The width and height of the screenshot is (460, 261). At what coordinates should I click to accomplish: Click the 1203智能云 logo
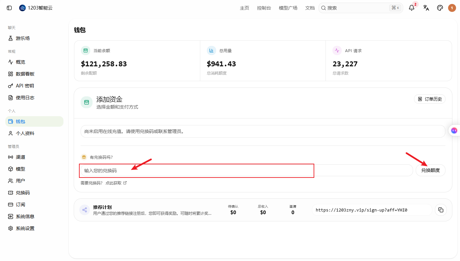22,8
